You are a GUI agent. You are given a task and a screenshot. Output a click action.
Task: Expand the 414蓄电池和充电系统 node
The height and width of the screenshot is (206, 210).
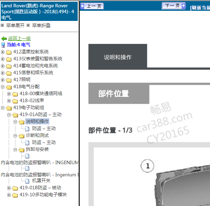(2, 66)
